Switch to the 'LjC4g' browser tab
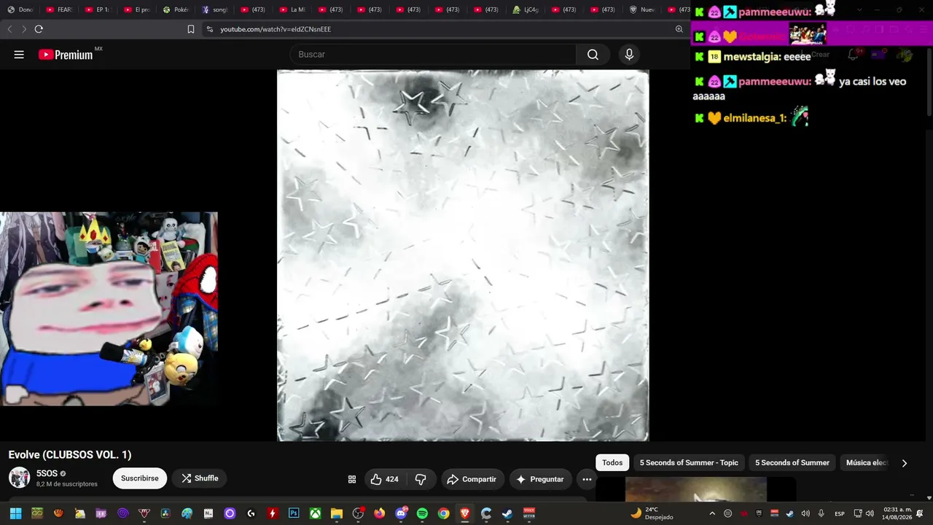This screenshot has width=933, height=525. [526, 9]
